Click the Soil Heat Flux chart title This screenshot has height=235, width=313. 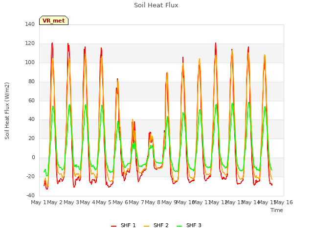156,5
